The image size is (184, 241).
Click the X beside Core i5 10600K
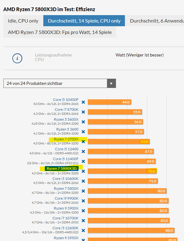click(x=83, y=181)
